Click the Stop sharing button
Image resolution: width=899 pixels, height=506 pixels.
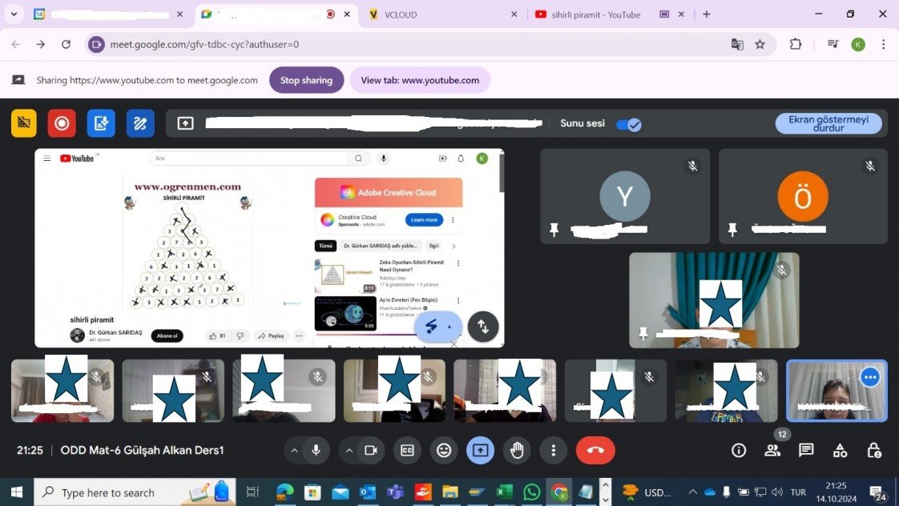pos(306,80)
